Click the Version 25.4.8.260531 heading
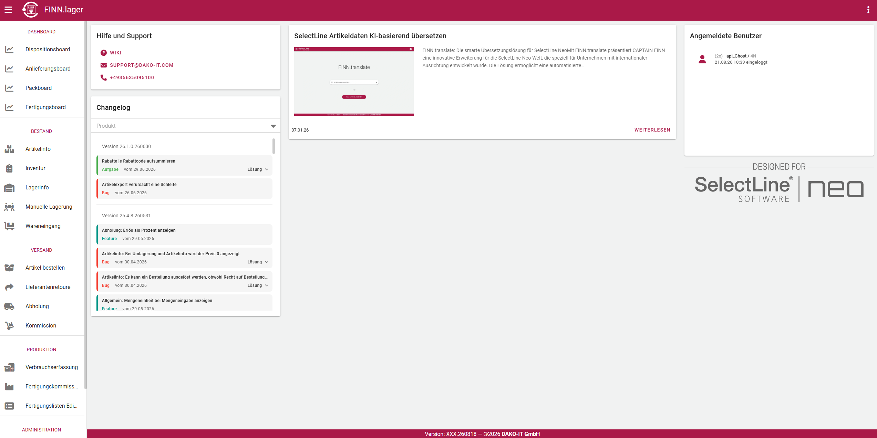 point(126,216)
